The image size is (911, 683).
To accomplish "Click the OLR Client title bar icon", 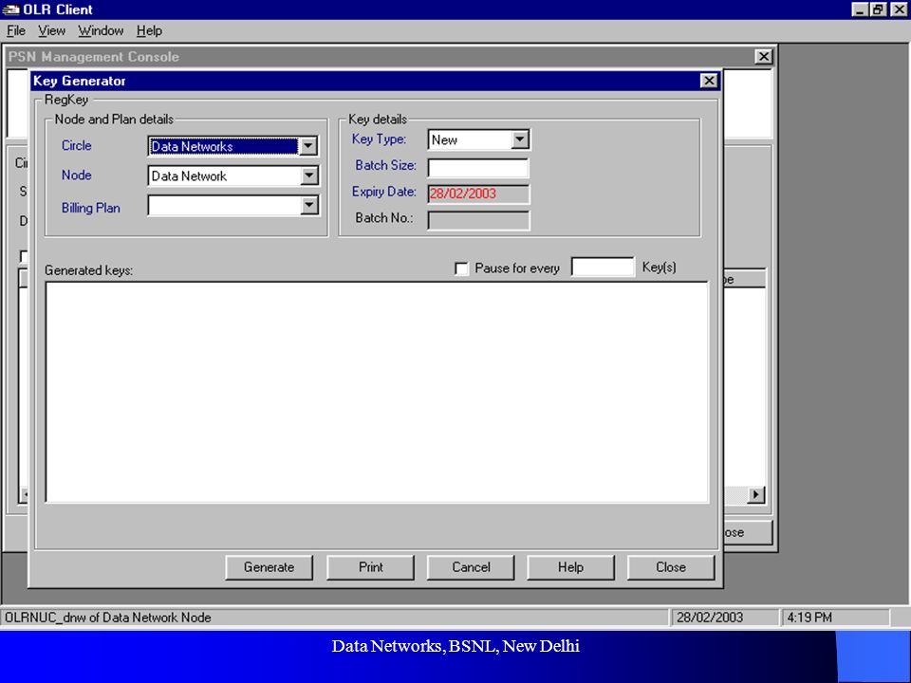I will pyautogui.click(x=10, y=9).
